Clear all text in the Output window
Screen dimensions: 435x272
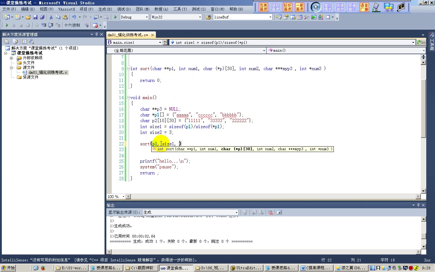click(270, 212)
